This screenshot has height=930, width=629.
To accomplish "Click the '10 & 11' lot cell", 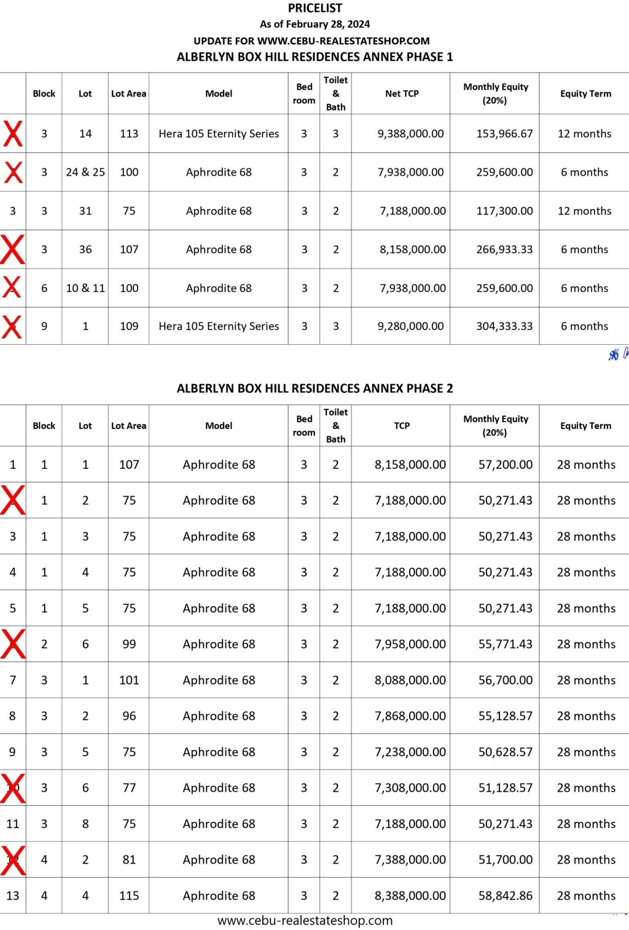I will click(85, 288).
